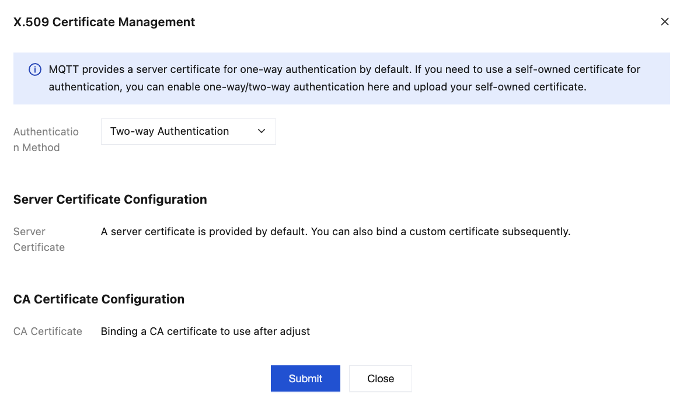Select the CA Certificate Configuration heading
Screen dimensions: 683x405
click(x=99, y=299)
